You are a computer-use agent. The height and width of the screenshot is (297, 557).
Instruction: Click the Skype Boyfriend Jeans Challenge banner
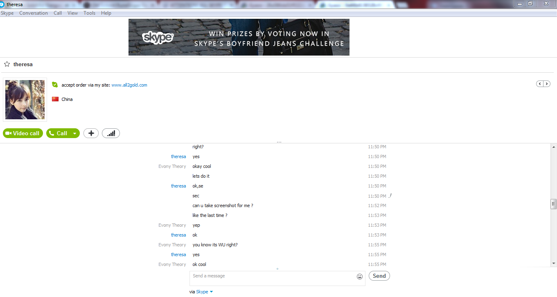239,37
